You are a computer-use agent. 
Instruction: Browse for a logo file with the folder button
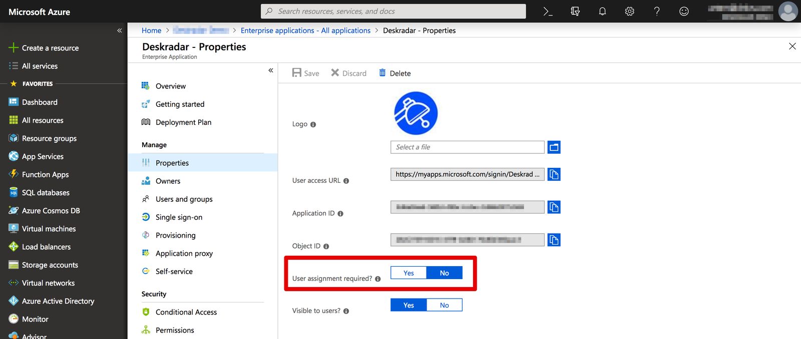coord(554,147)
